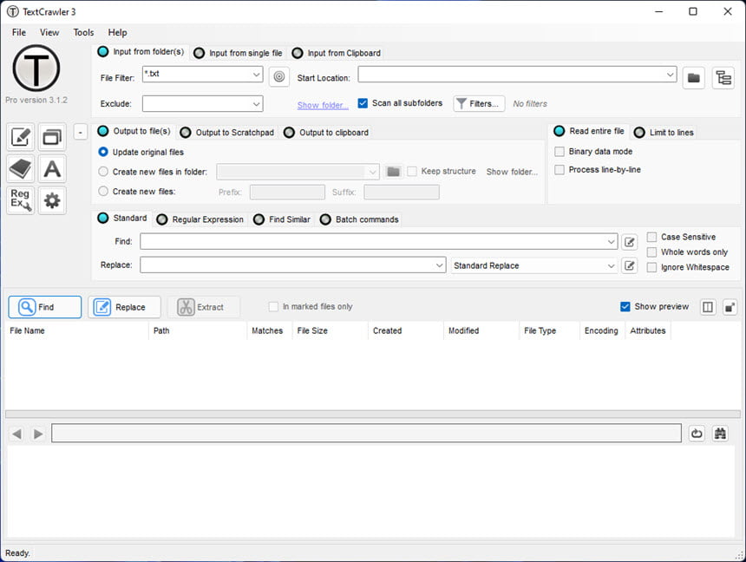
Task: Toggle the split panel layout icon
Action: point(708,307)
